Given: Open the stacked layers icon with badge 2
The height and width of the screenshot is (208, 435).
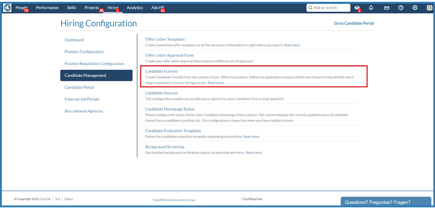Looking at the screenshot, I should [357, 8].
